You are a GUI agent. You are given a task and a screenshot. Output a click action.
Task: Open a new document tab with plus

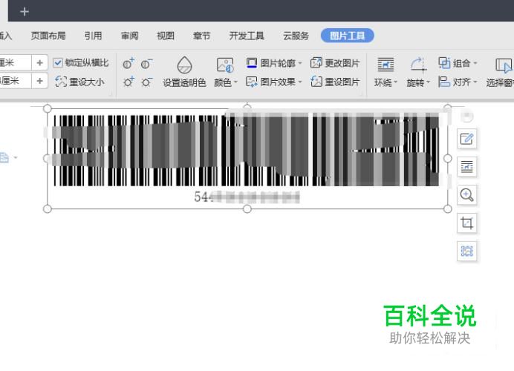[25, 12]
